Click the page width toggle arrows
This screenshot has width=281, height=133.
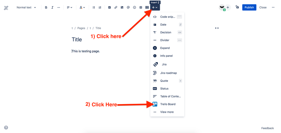[x=217, y=28]
